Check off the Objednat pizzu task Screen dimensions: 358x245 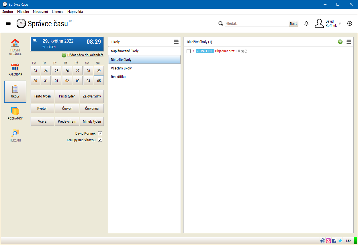point(189,51)
